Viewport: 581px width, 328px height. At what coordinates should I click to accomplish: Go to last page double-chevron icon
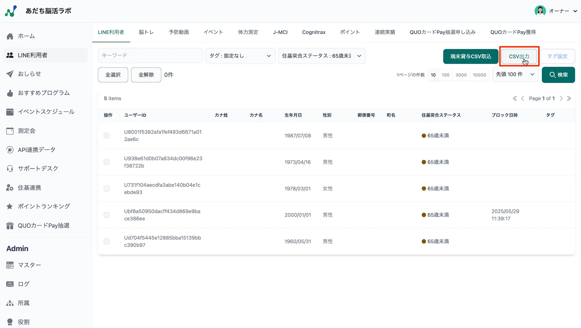tap(569, 99)
